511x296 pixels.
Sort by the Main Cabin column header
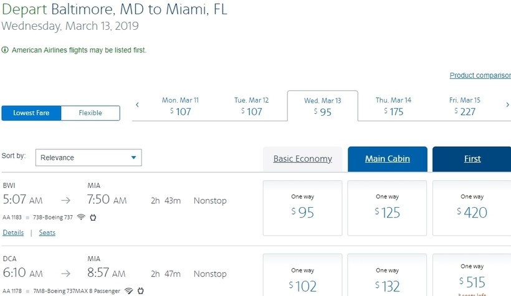(x=387, y=159)
